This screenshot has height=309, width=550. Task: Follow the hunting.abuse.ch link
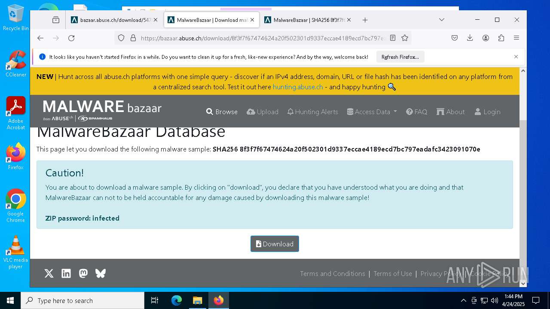298,87
